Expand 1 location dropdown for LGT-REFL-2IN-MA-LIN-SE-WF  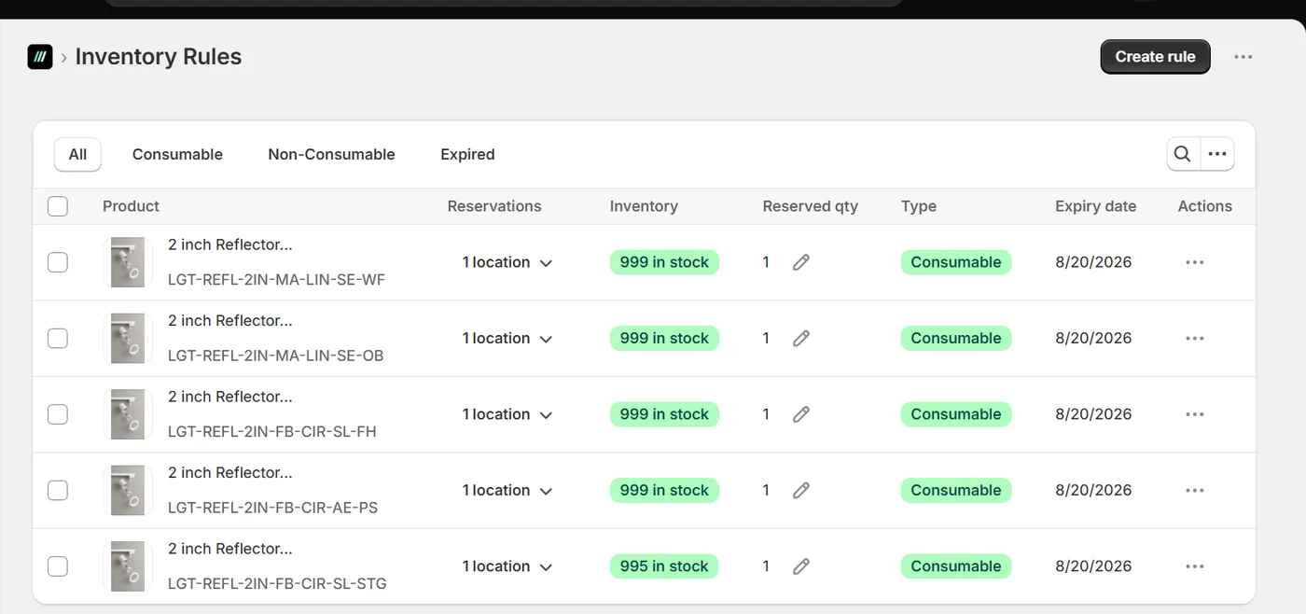pyautogui.click(x=507, y=262)
